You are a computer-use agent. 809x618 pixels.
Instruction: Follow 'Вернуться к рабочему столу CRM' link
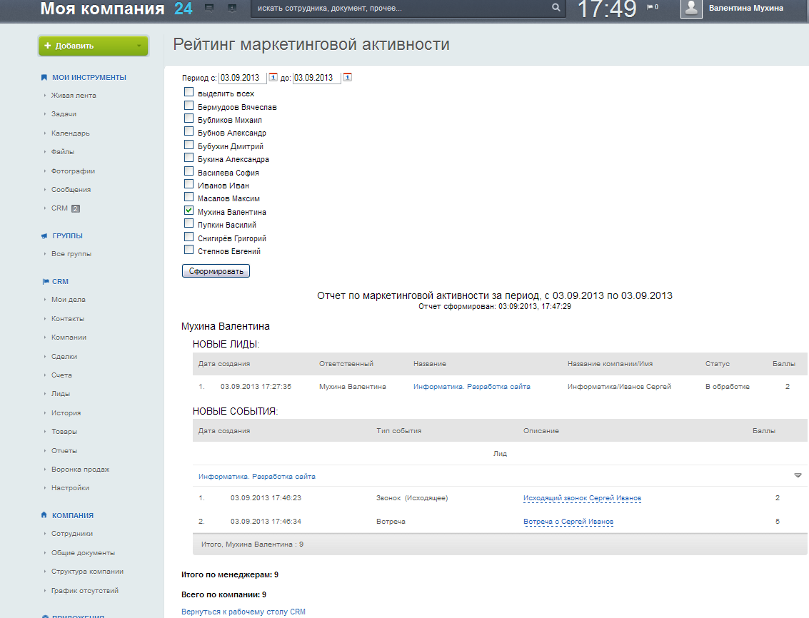pos(243,612)
